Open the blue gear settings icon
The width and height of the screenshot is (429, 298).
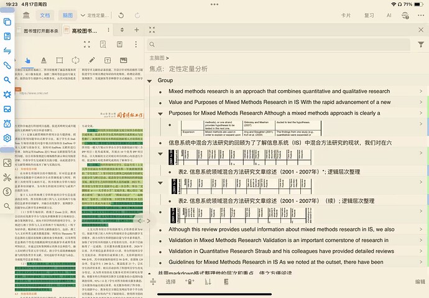(x=7, y=138)
